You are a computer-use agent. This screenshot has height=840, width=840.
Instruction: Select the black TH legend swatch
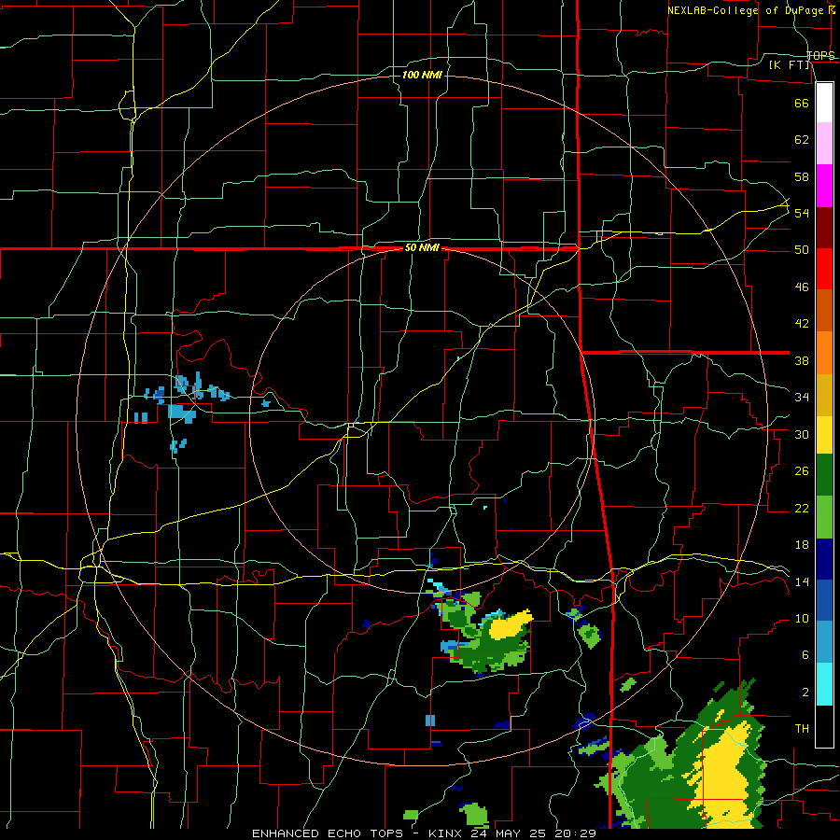click(824, 726)
